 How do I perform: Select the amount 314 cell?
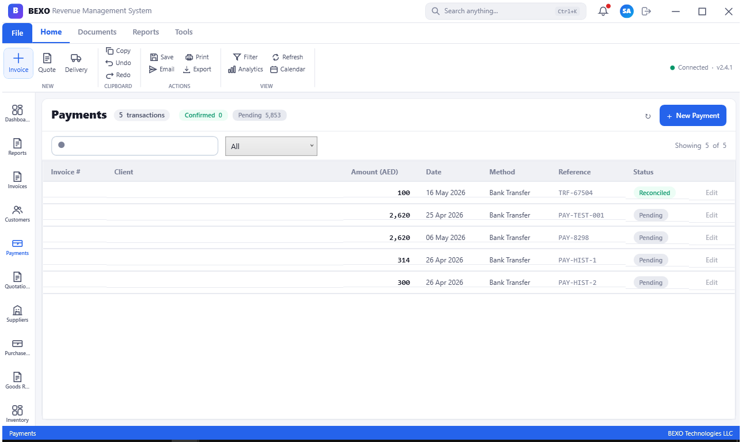coord(404,260)
